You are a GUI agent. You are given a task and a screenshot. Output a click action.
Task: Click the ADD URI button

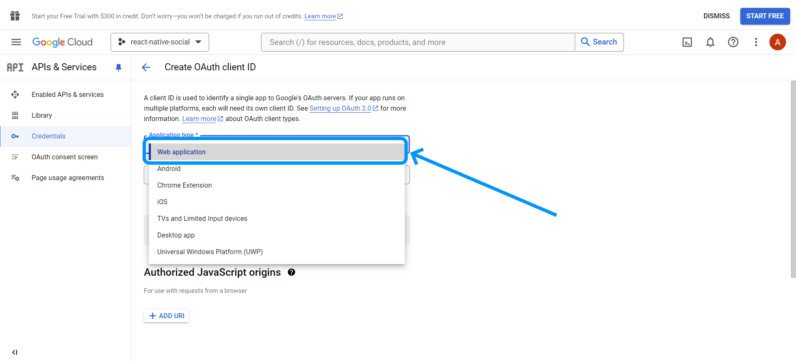pyautogui.click(x=166, y=316)
